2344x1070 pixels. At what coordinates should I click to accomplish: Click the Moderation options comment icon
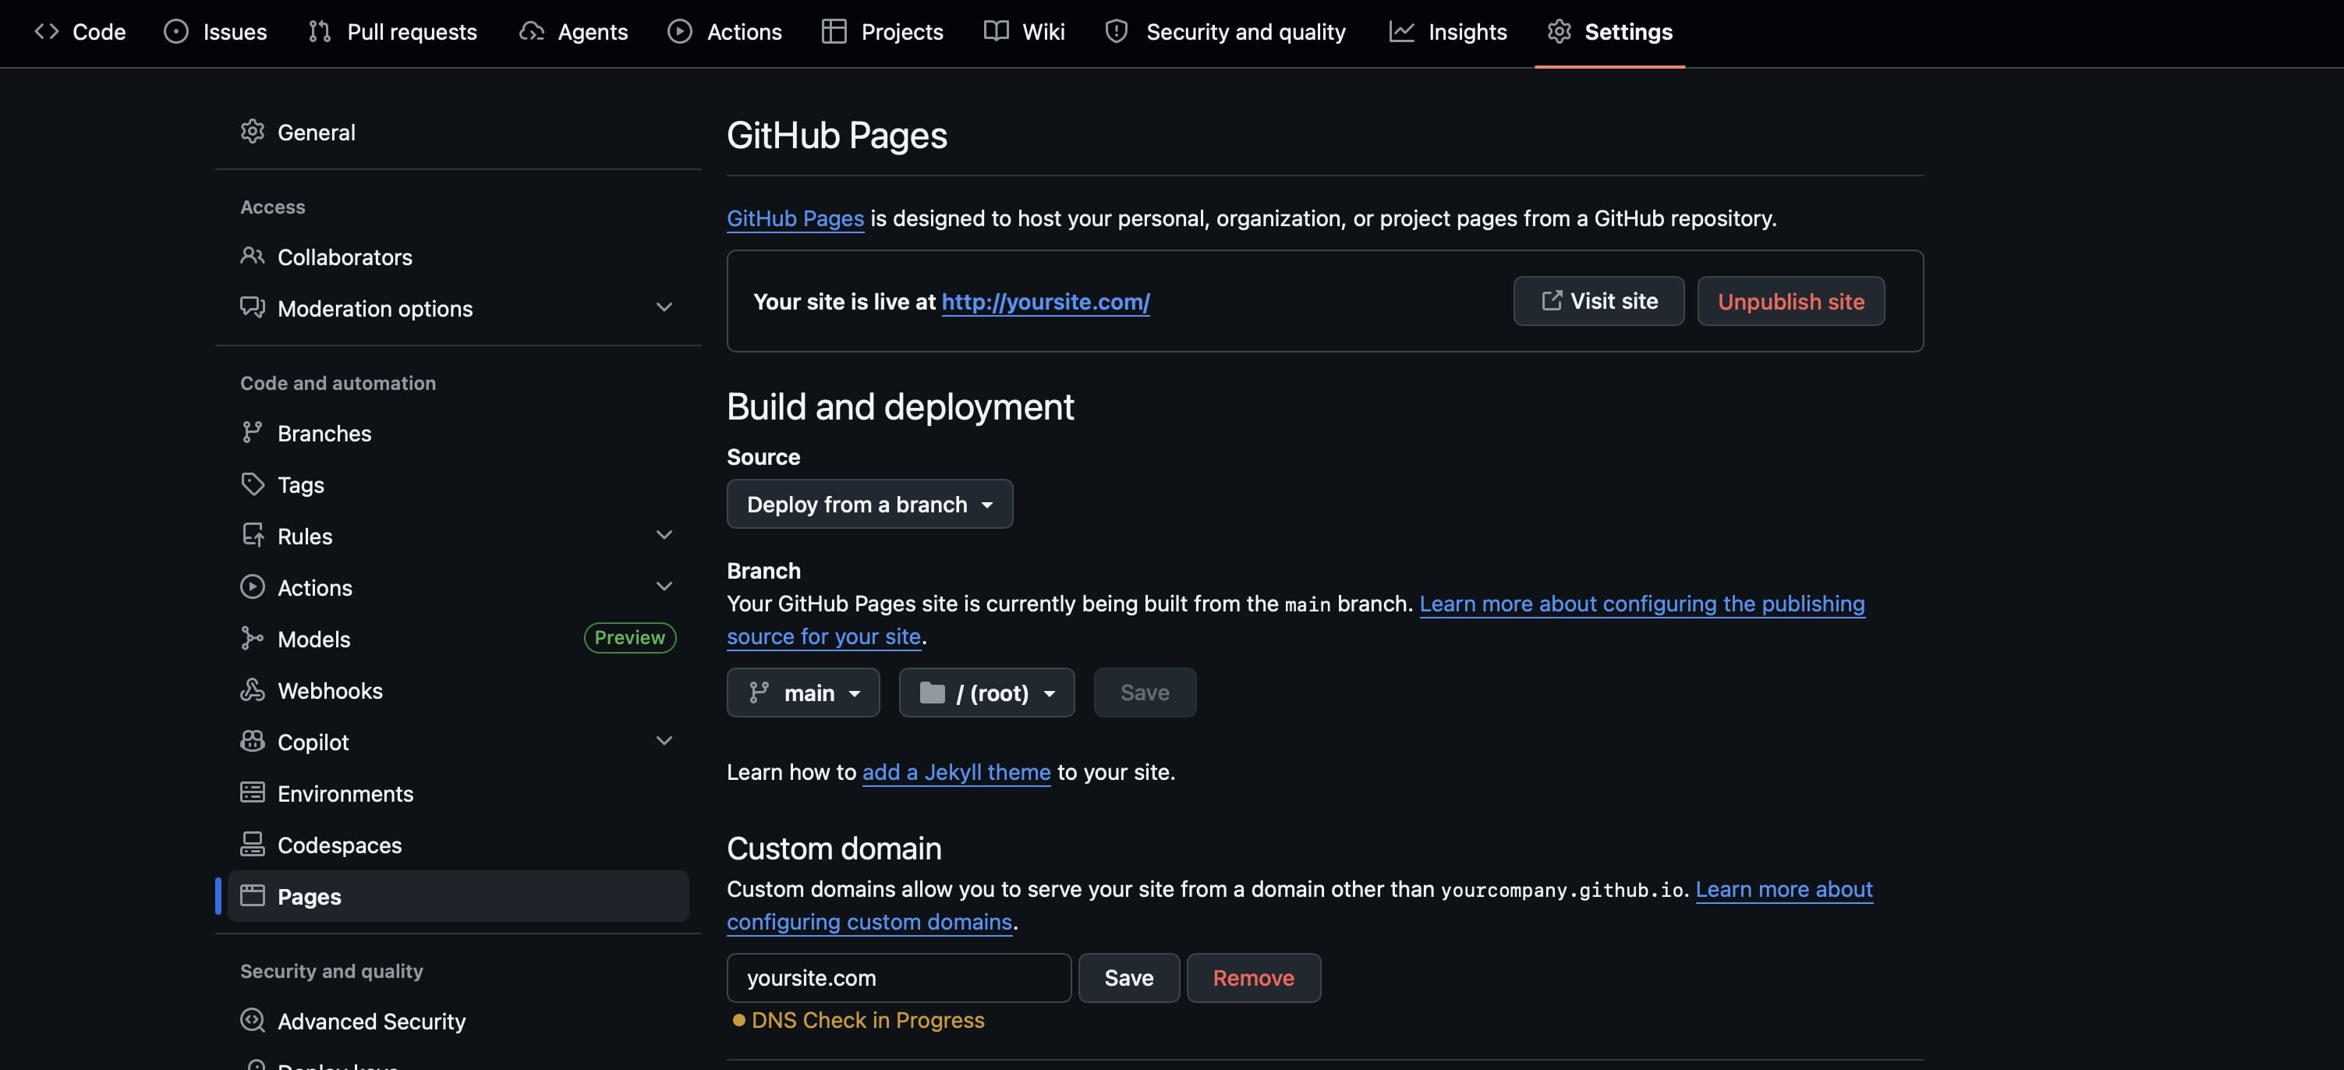tap(252, 307)
